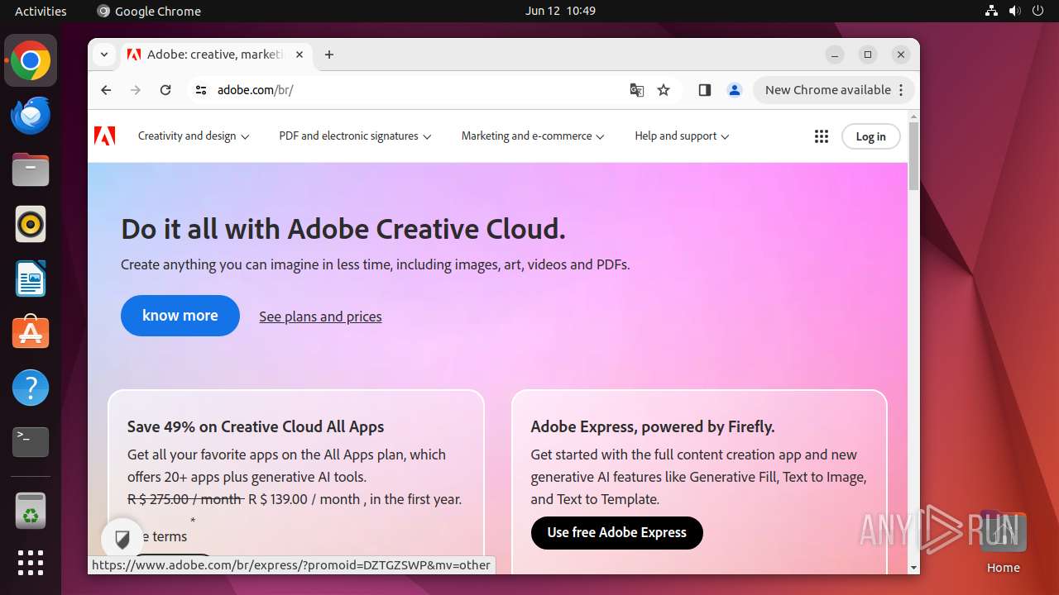Open the power system menu icon
1059x595 pixels.
click(x=1038, y=11)
